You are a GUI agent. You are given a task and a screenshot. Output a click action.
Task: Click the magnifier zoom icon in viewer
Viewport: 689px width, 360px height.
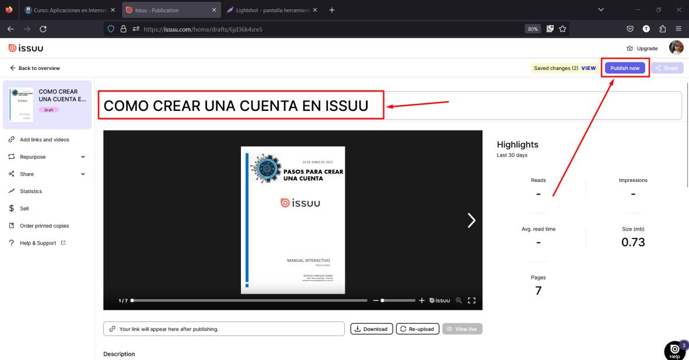pyautogui.click(x=459, y=300)
